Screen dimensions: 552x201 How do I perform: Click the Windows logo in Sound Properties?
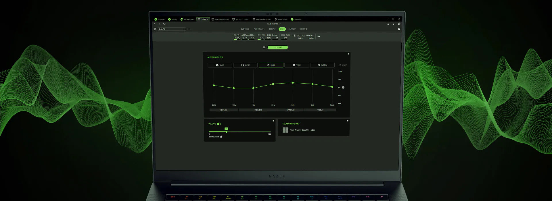[x=285, y=130]
